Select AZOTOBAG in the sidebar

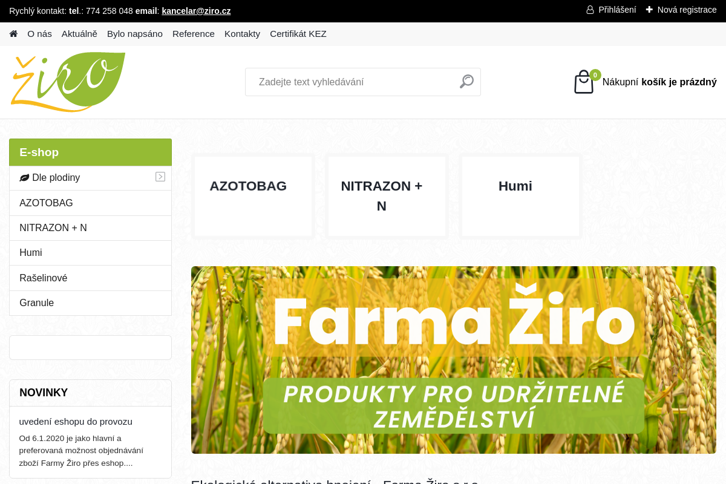(x=90, y=203)
